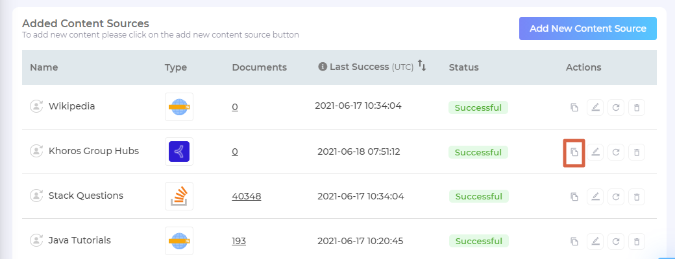Click Khoros Group Hubs Successful status badge
This screenshot has width=675, height=259.
(478, 152)
